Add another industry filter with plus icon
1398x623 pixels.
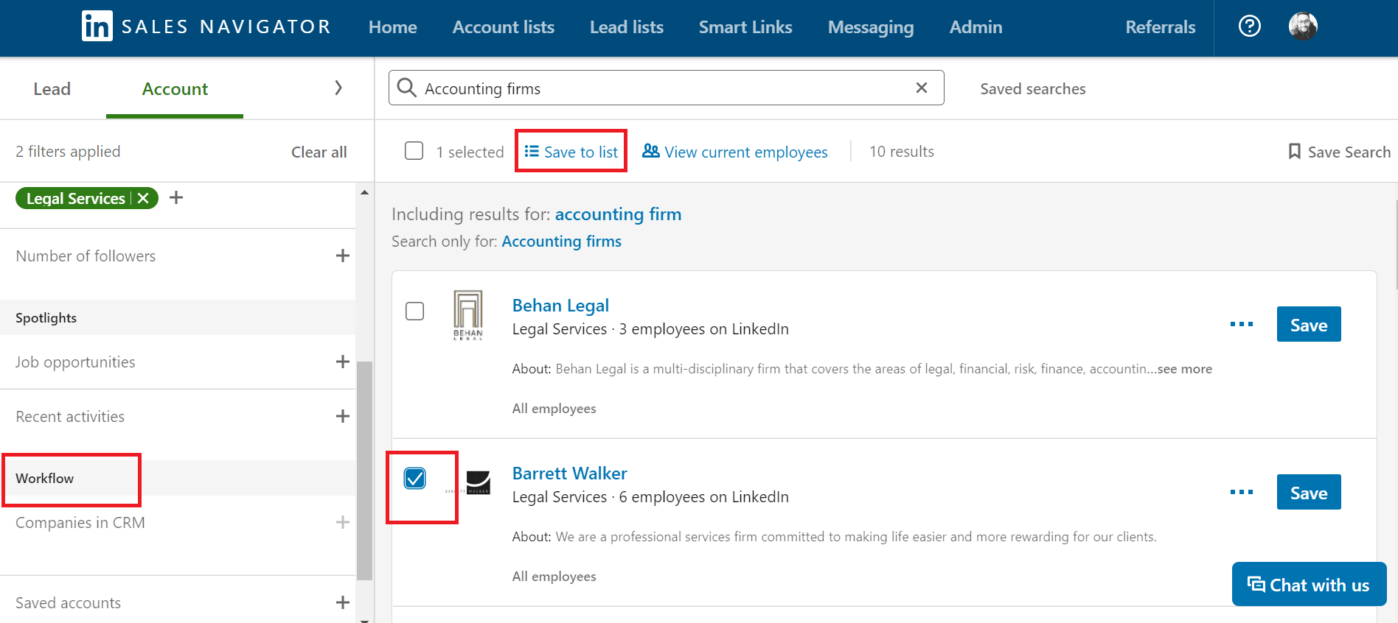(x=176, y=197)
